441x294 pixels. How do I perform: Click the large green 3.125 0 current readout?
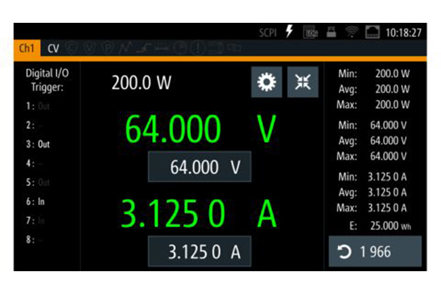173,214
